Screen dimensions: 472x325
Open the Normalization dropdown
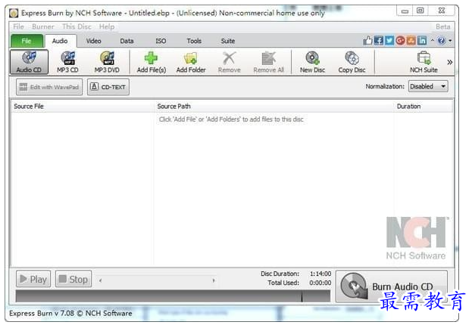click(428, 86)
